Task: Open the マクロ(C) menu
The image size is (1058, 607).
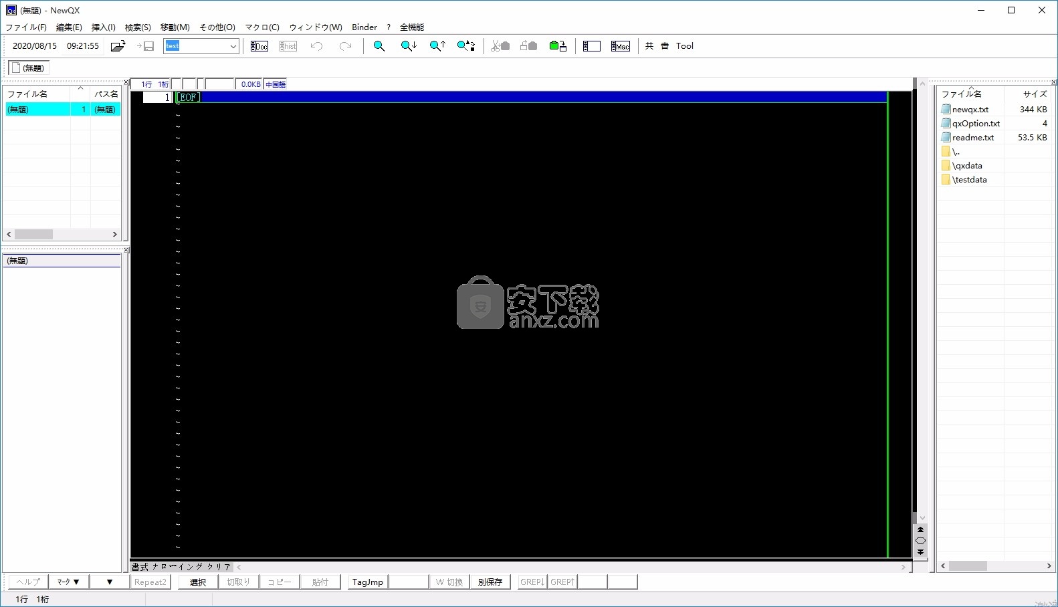Action: pos(262,27)
